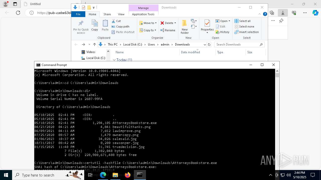Click the Type here to search box
The width and height of the screenshot is (321, 180).
pyautogui.click(x=48, y=175)
